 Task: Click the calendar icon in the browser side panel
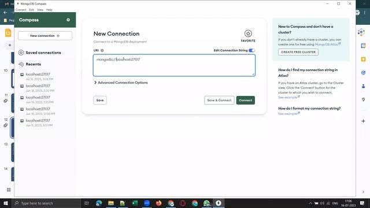point(364,46)
